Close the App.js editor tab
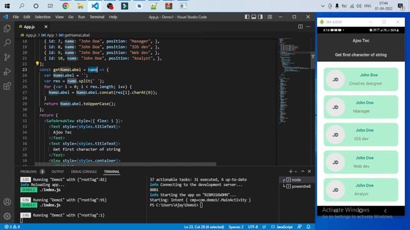The image size is (410, 230). click(x=45, y=27)
